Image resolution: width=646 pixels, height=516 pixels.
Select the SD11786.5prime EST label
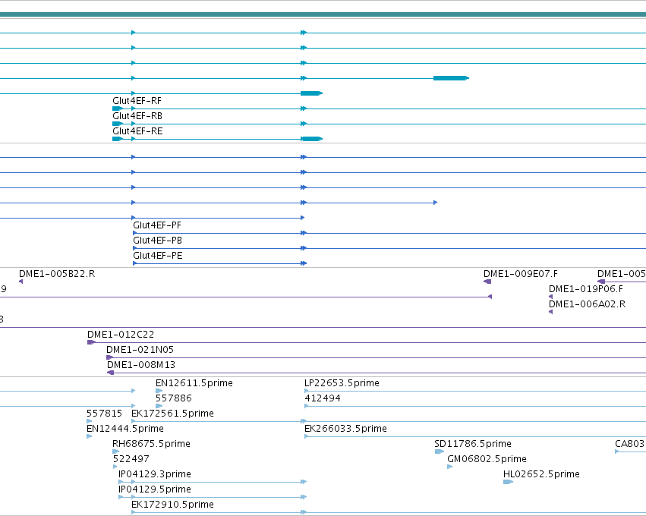tap(473, 444)
